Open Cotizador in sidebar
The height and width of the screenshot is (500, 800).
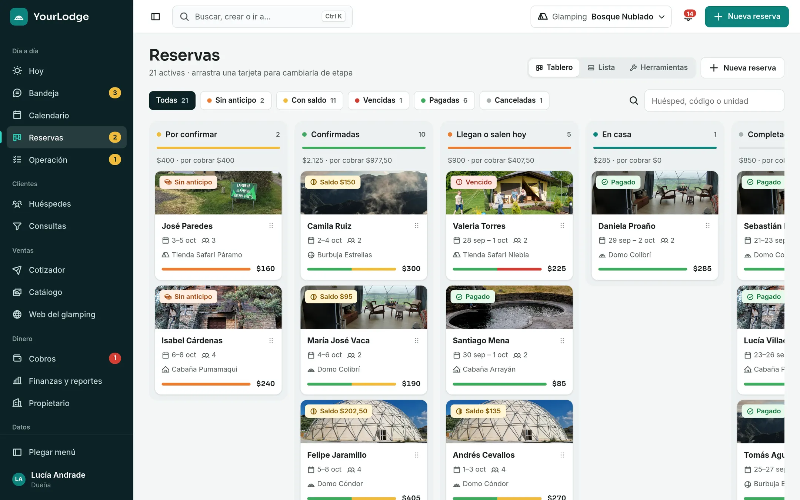click(67, 270)
